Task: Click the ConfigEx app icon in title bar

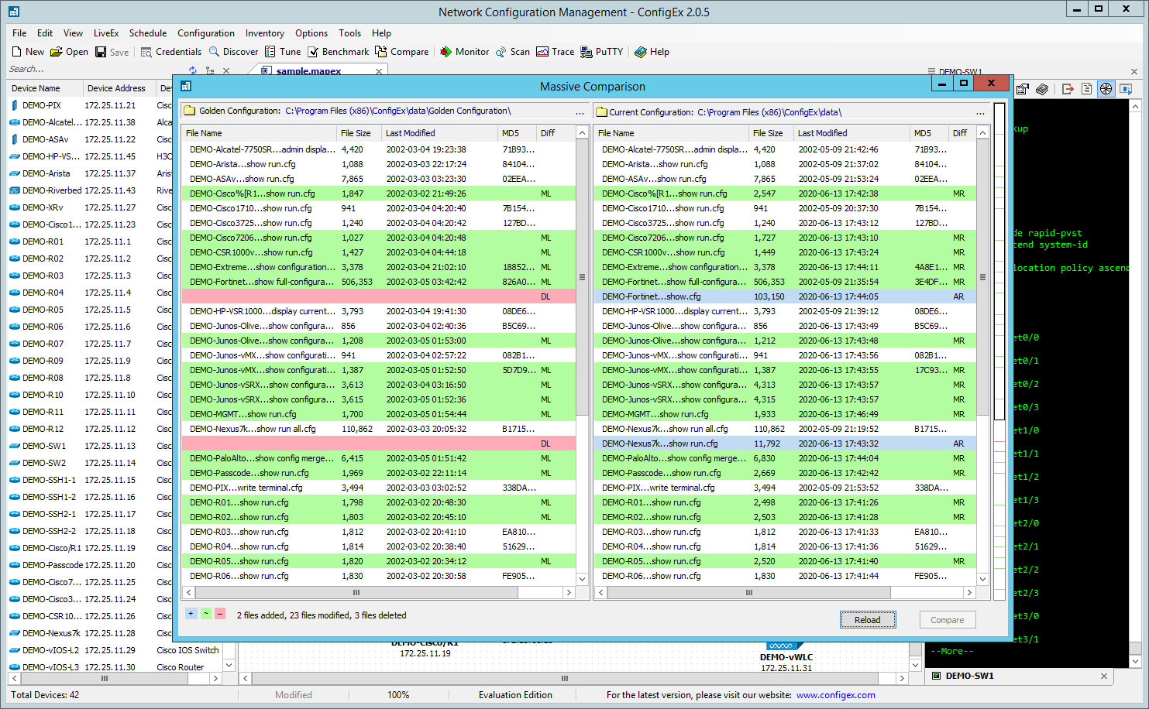Action: tap(14, 12)
